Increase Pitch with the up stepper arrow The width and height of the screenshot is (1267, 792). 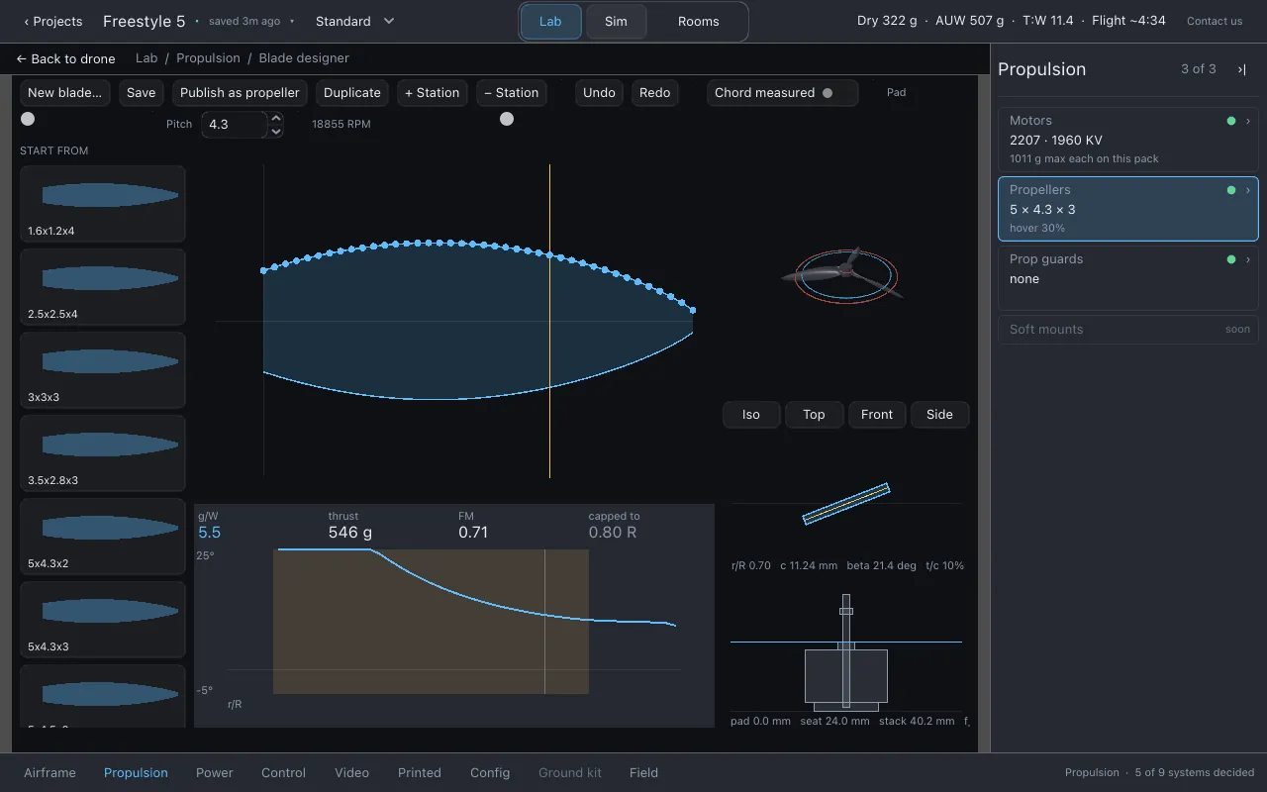[x=276, y=118]
